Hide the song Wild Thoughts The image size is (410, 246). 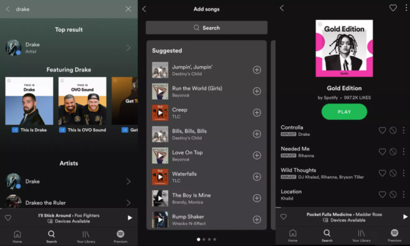point(393,173)
